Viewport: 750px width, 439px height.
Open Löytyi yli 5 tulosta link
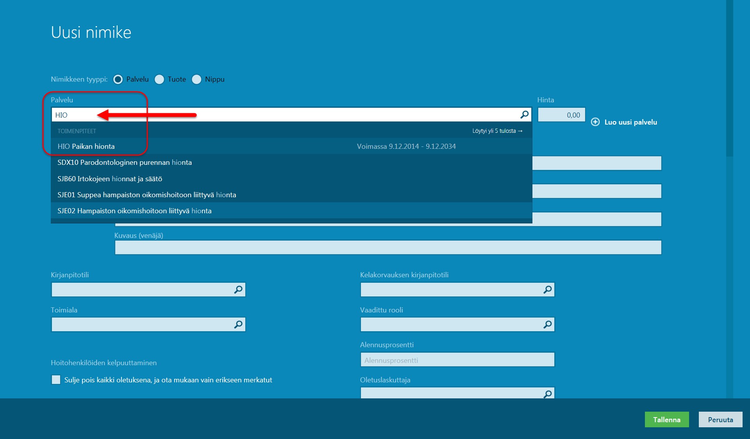(497, 131)
